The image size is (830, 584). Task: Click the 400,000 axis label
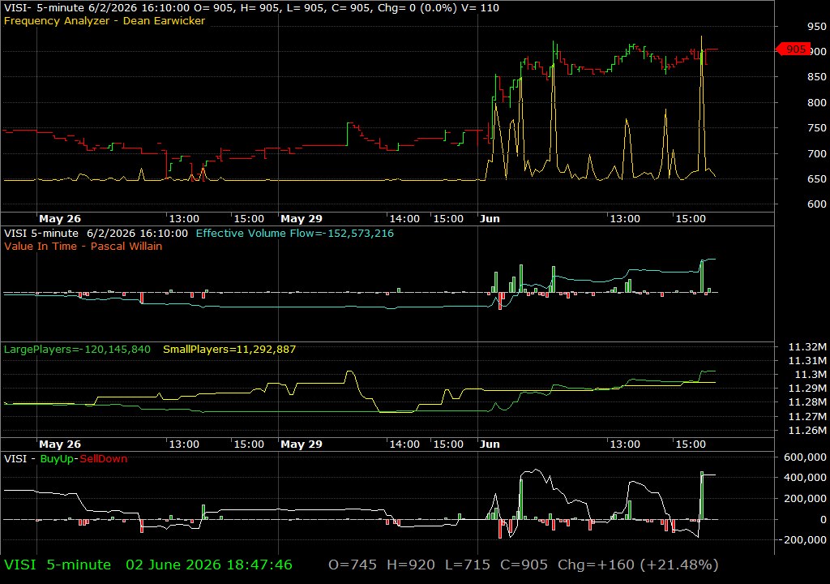(x=805, y=478)
